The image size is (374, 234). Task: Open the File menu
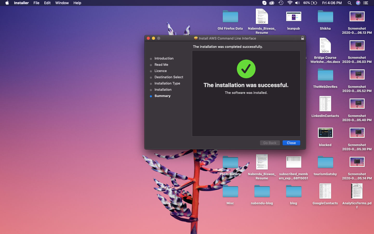click(x=36, y=3)
